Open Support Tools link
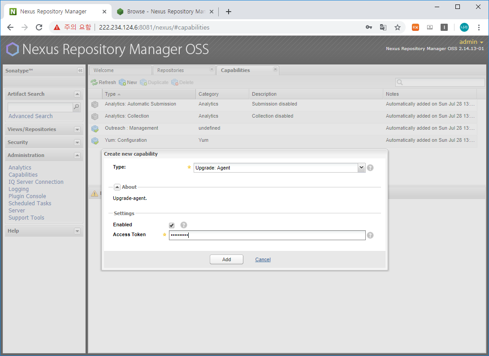489x356 pixels. 26,217
